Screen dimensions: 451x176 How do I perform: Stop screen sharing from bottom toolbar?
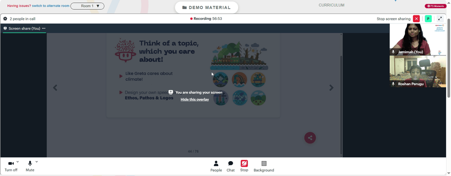tap(244, 166)
